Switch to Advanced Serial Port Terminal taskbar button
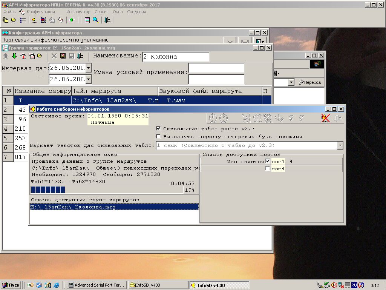 [97, 285]
